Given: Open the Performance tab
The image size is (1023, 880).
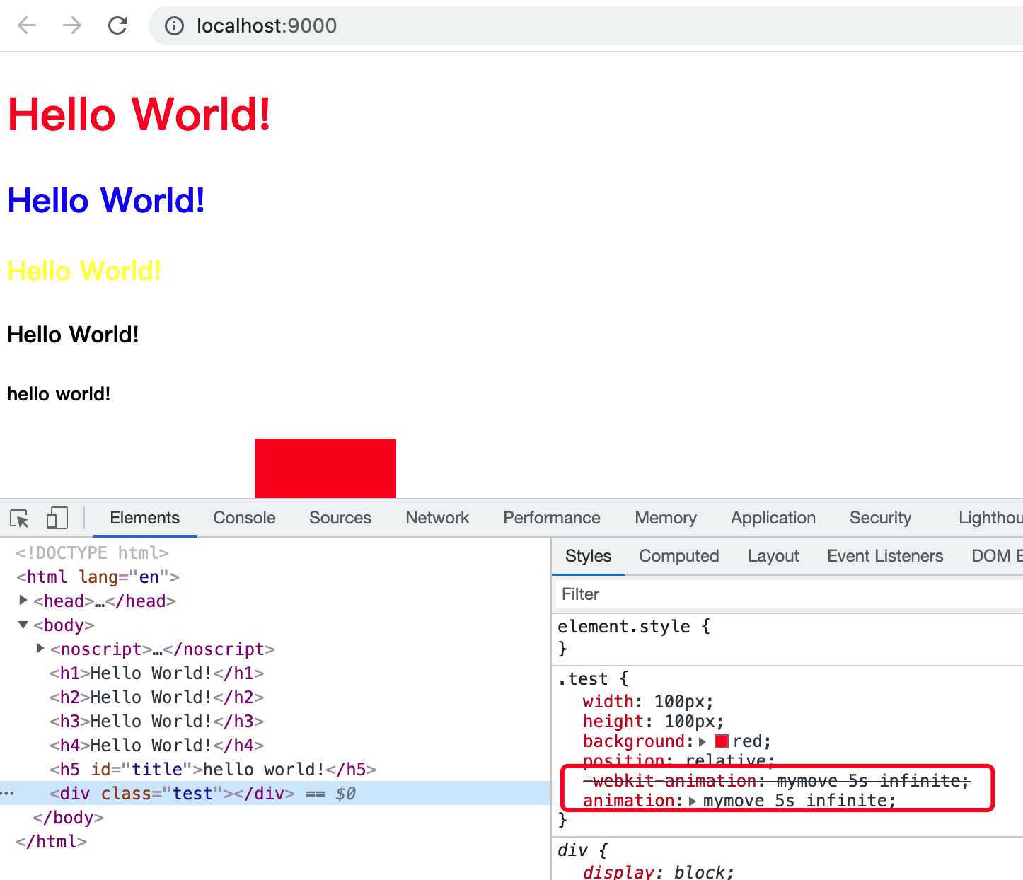Looking at the screenshot, I should coord(552,518).
